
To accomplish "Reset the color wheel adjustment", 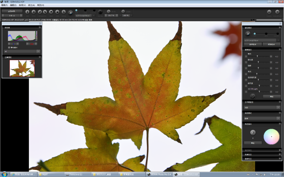I will [x=253, y=143].
